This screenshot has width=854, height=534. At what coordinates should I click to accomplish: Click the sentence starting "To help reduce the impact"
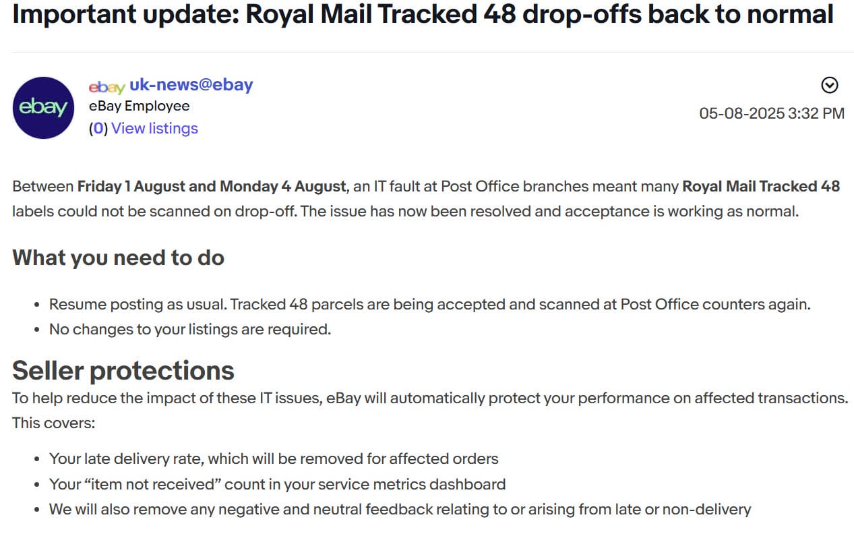pos(429,398)
